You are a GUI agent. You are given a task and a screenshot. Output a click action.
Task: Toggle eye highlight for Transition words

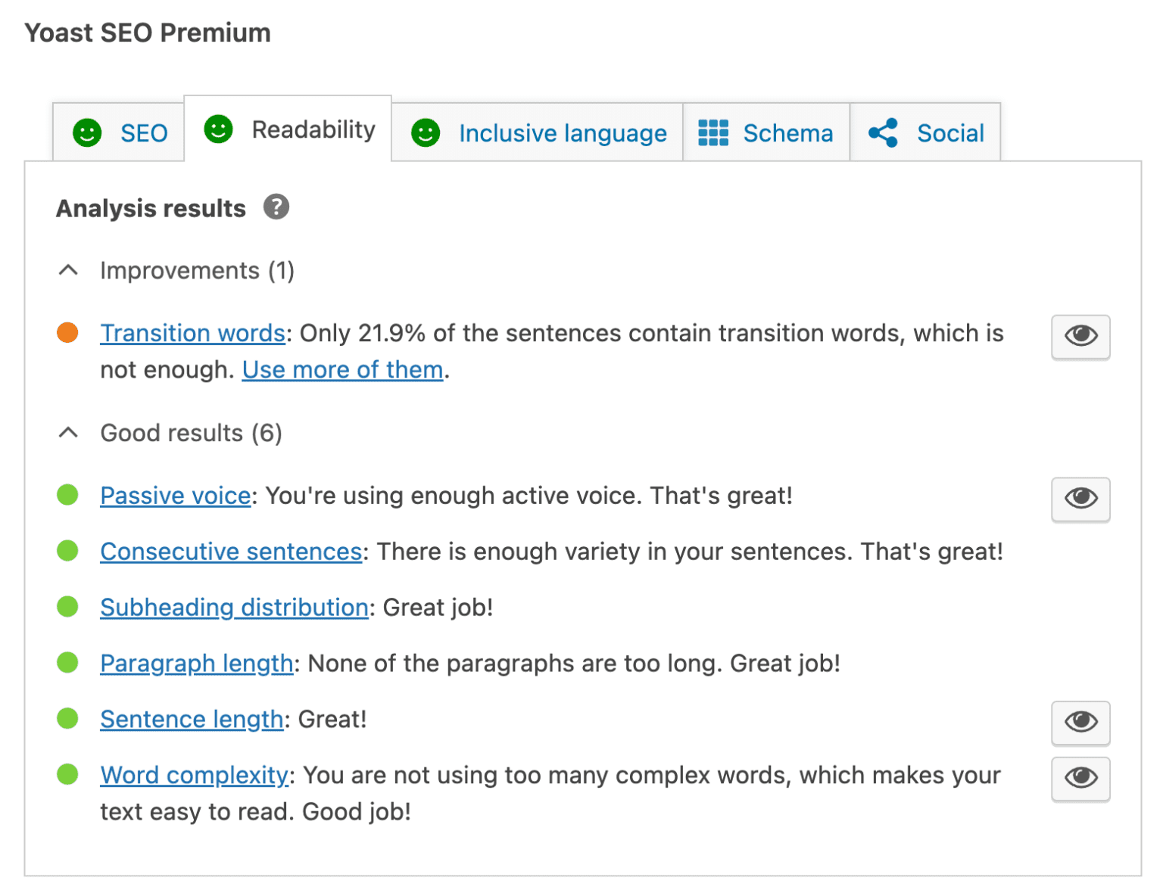point(1080,336)
